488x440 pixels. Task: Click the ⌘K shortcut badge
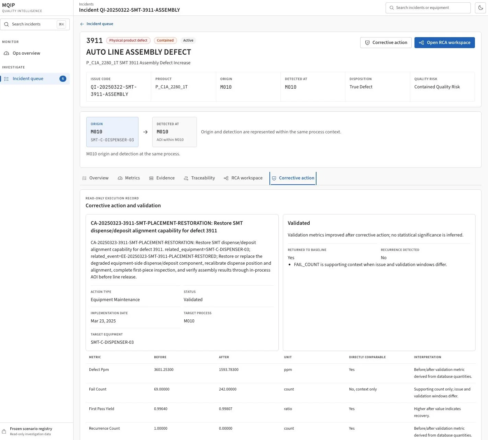tap(61, 24)
